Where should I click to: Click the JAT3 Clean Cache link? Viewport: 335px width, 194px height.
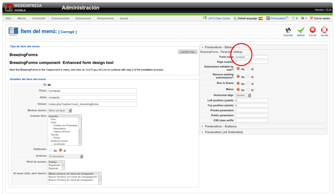(x=219, y=18)
